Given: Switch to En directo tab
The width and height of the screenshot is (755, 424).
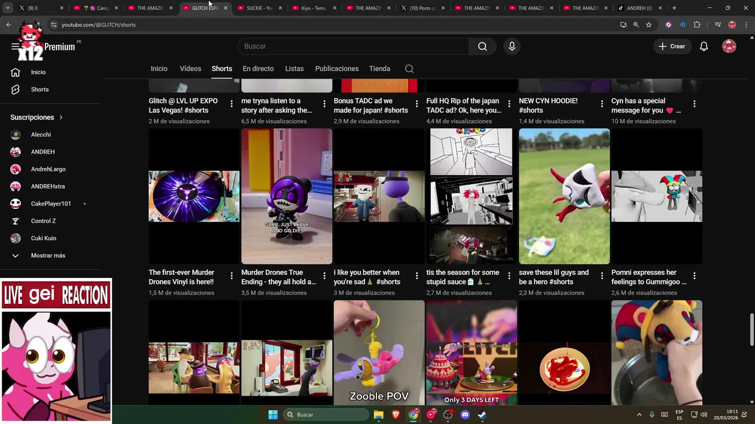Looking at the screenshot, I should point(258,69).
